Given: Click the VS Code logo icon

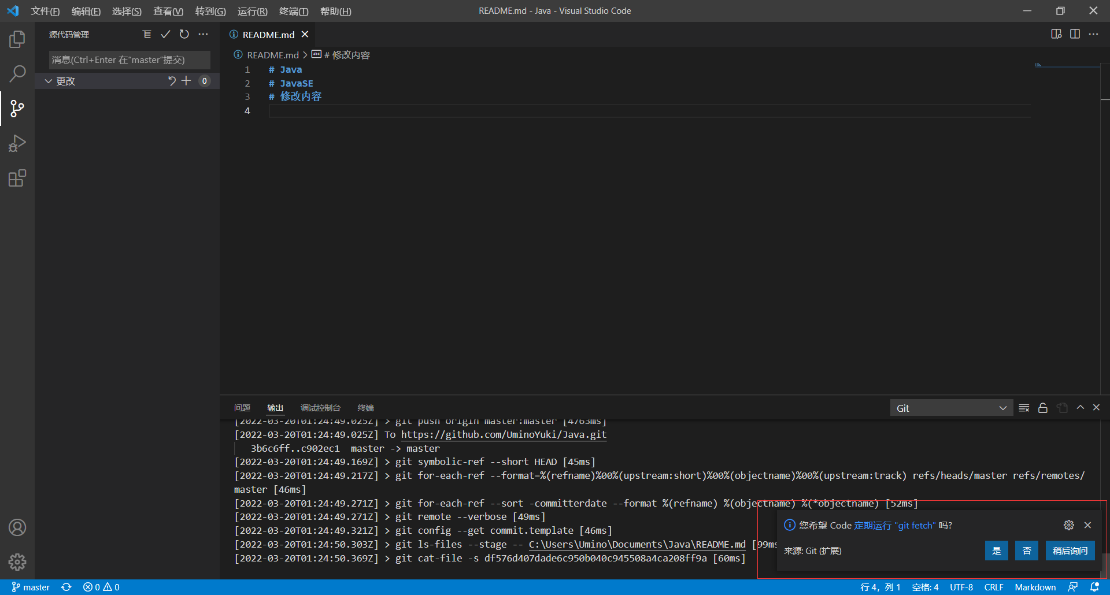Looking at the screenshot, I should coord(13,11).
